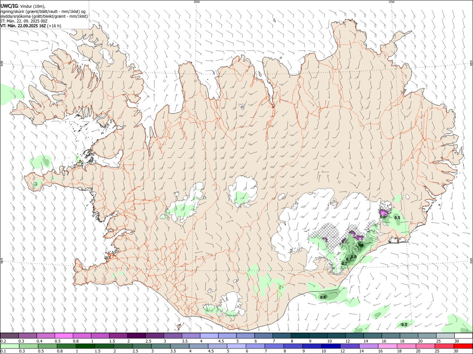Click the 0.2 label in the upper legend
The height and width of the screenshot is (354, 473).
(3, 341)
